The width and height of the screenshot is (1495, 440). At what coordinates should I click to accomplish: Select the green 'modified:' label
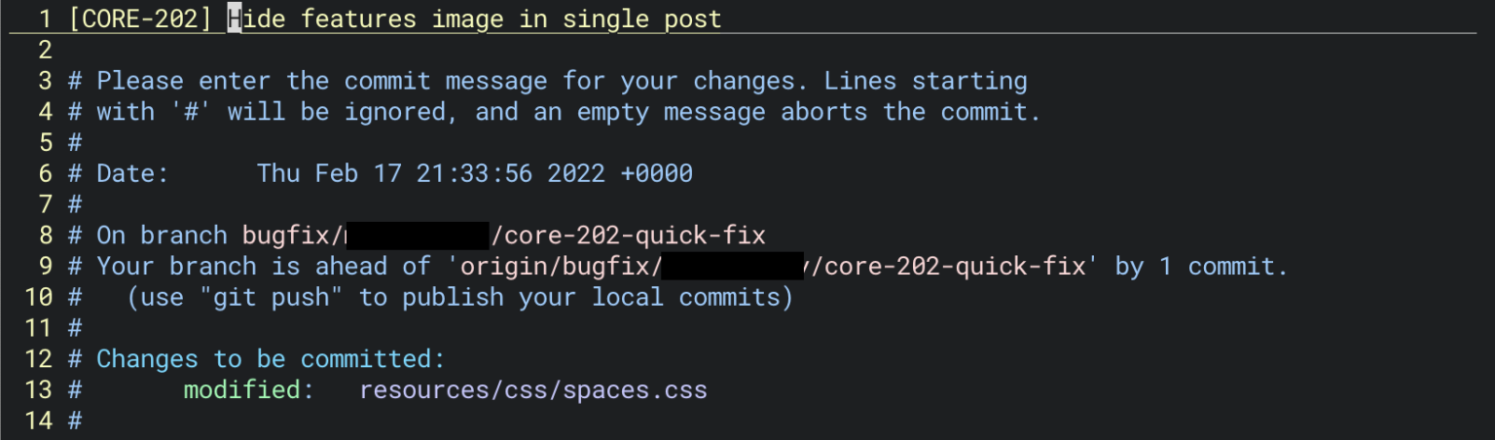[x=249, y=390]
